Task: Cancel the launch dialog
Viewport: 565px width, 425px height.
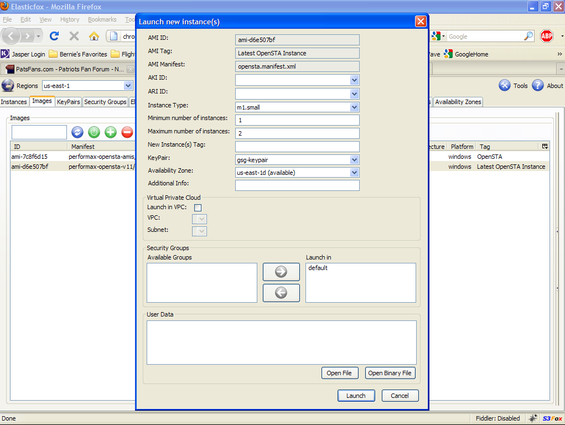Action: point(400,396)
